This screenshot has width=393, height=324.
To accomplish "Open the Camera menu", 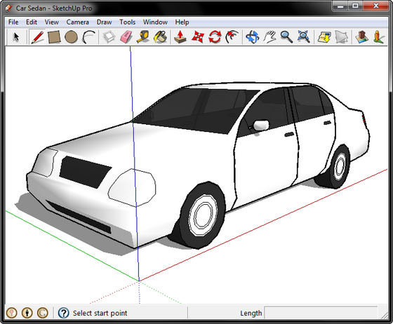I will tap(77, 22).
